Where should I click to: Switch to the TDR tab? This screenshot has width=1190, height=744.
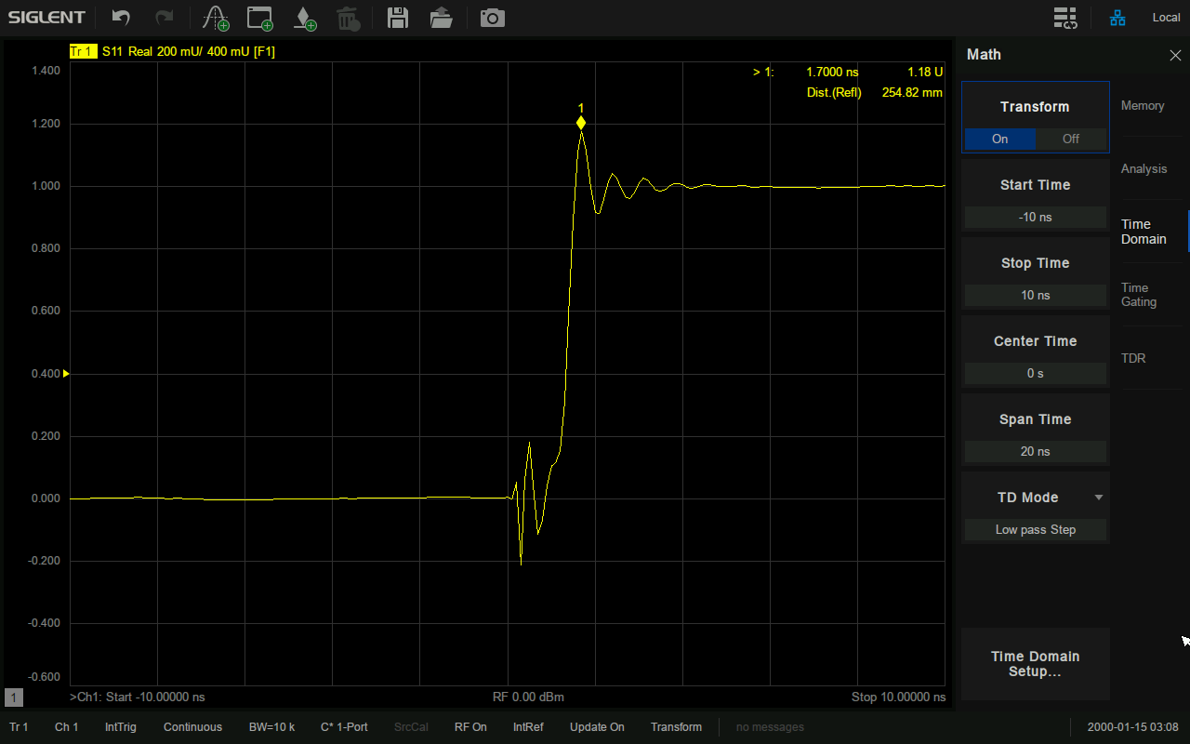tap(1133, 358)
